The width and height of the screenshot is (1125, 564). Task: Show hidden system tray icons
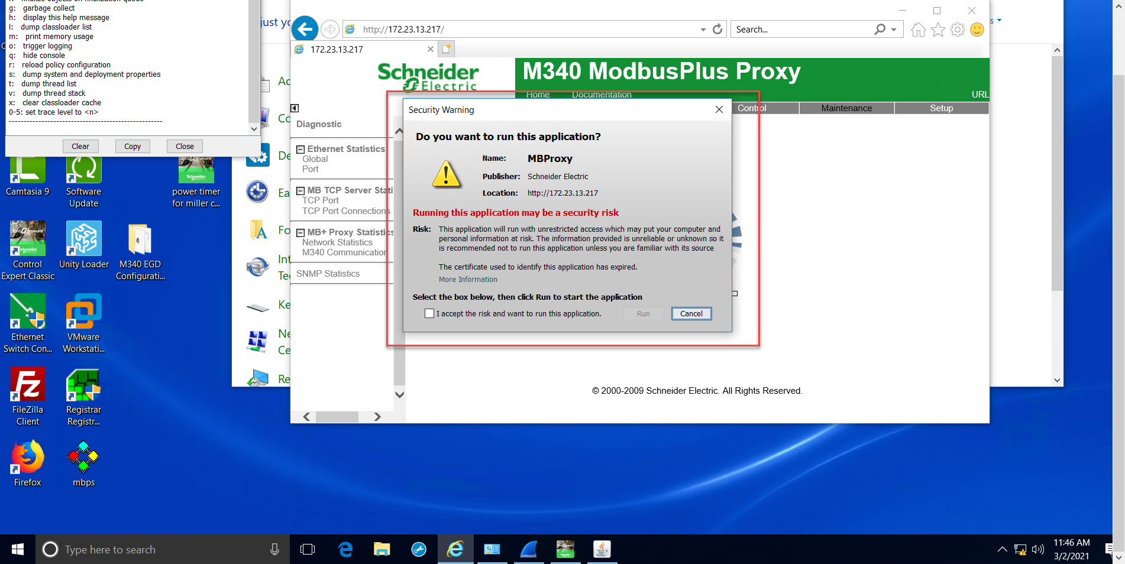[1002, 550]
